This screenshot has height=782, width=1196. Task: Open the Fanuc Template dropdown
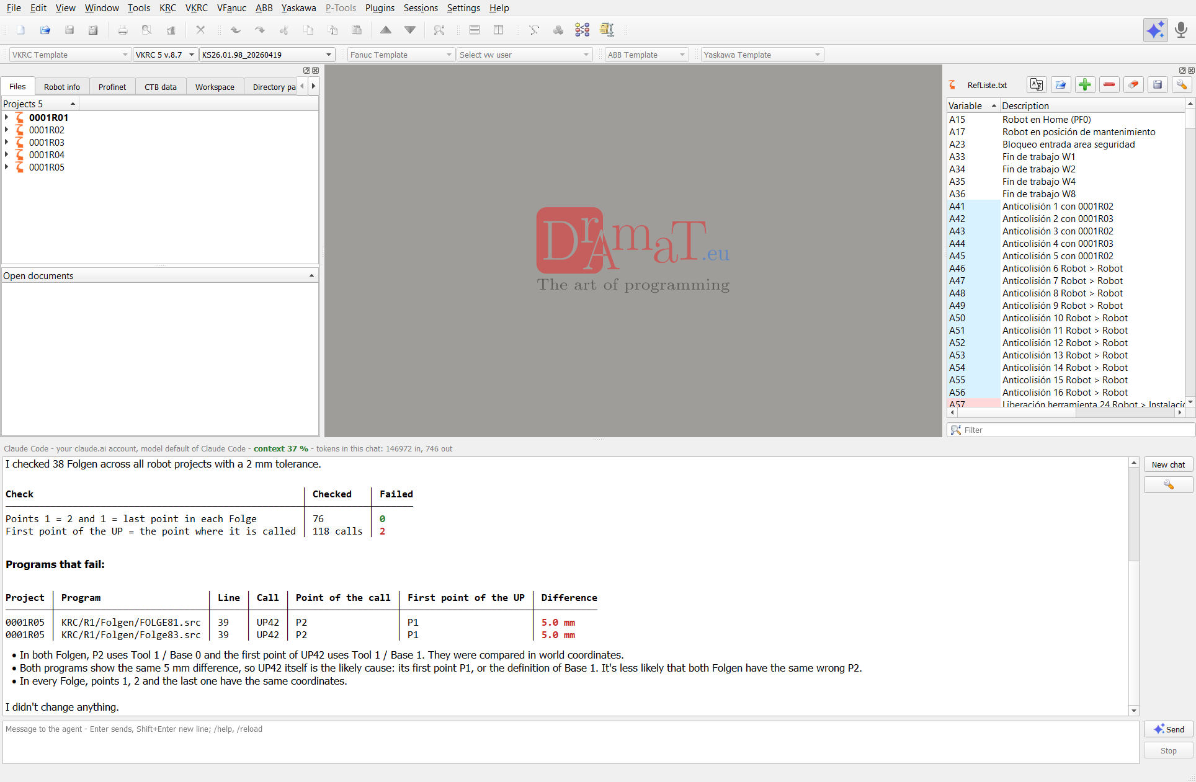(x=401, y=55)
